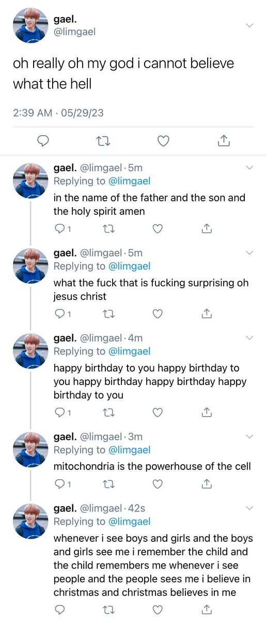Open the profile avatar on the main tweet
This screenshot has height=621, width=266.
point(30,26)
